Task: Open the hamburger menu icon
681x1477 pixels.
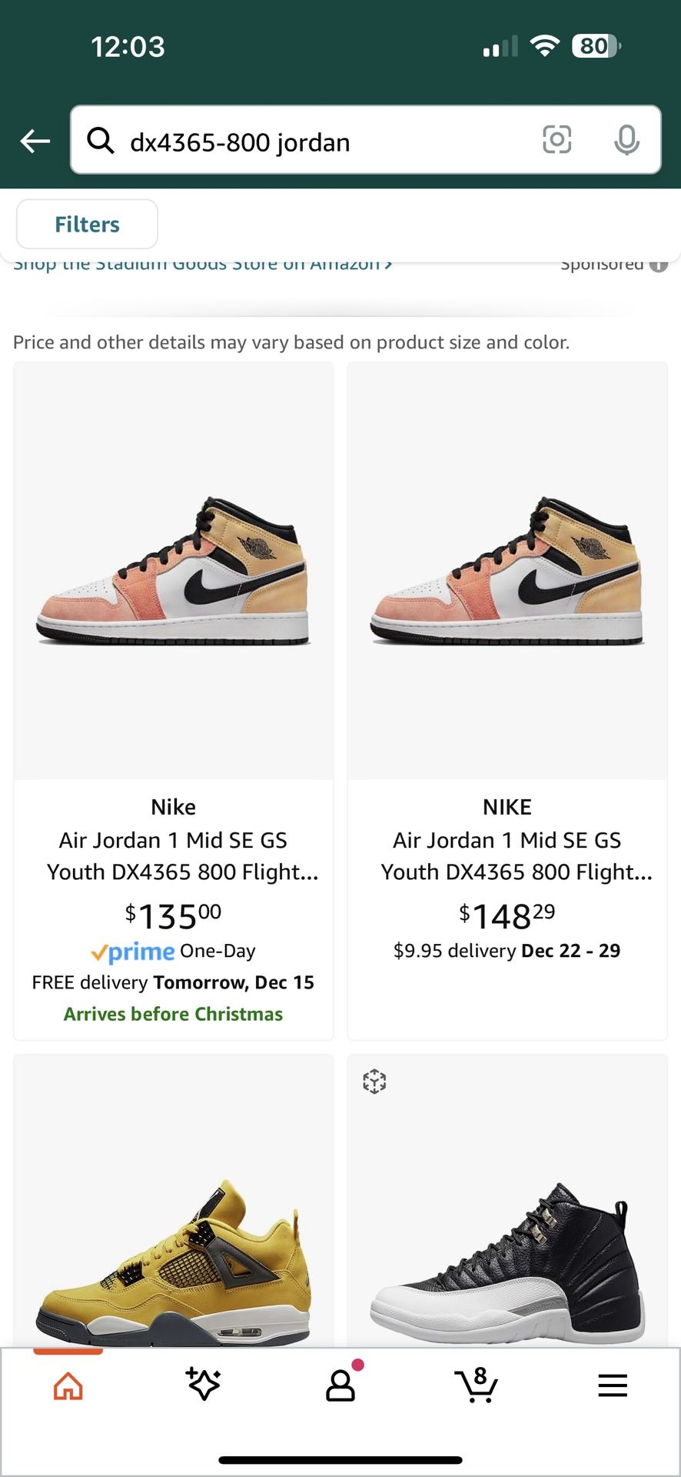Action: click(612, 1385)
